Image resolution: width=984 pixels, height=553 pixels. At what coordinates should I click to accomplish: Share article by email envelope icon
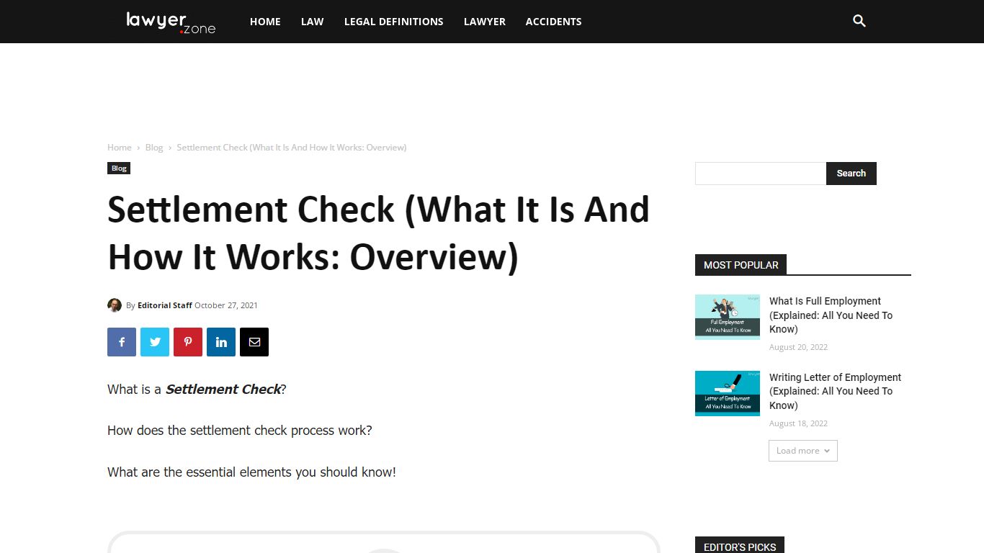254,342
